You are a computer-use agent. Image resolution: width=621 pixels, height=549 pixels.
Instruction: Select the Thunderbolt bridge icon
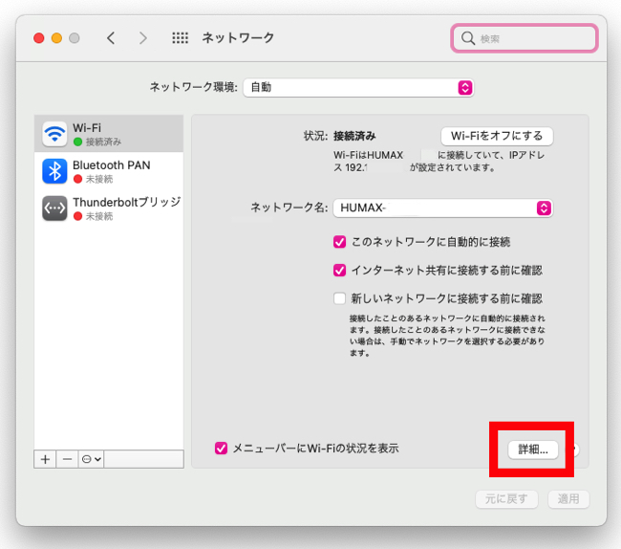[x=54, y=209]
